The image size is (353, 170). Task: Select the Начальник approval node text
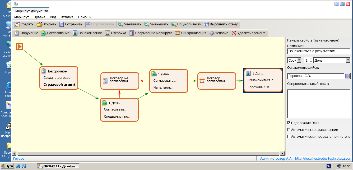pos(163,87)
